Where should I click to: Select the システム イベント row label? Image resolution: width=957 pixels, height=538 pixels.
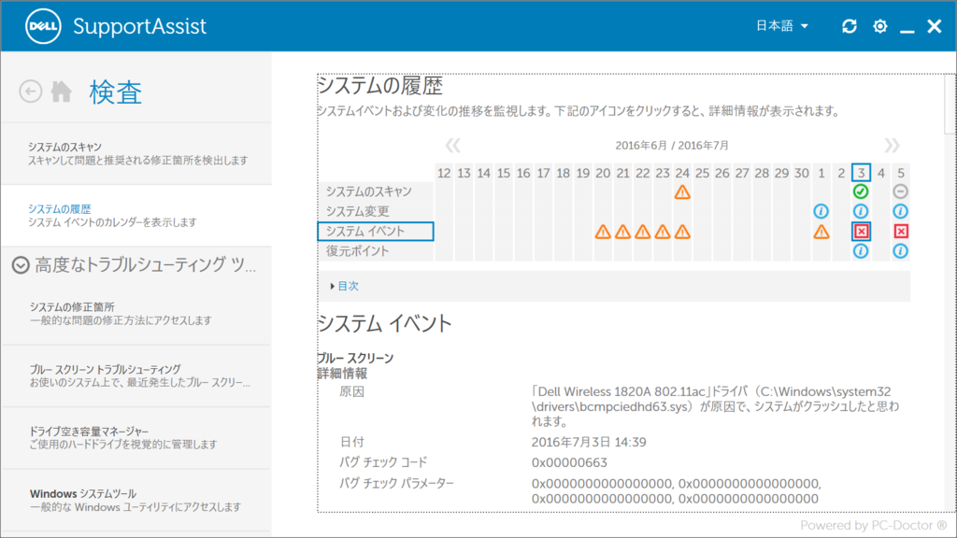click(x=376, y=232)
